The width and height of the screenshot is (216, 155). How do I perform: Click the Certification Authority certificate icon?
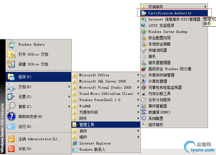(x=144, y=13)
